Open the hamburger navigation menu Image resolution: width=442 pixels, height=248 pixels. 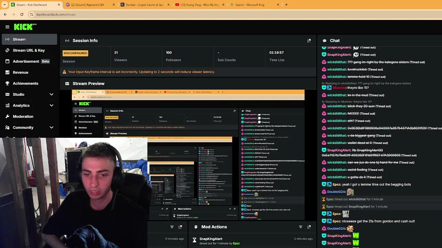pos(7,27)
